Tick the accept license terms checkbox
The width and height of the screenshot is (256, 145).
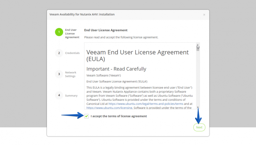point(87,116)
